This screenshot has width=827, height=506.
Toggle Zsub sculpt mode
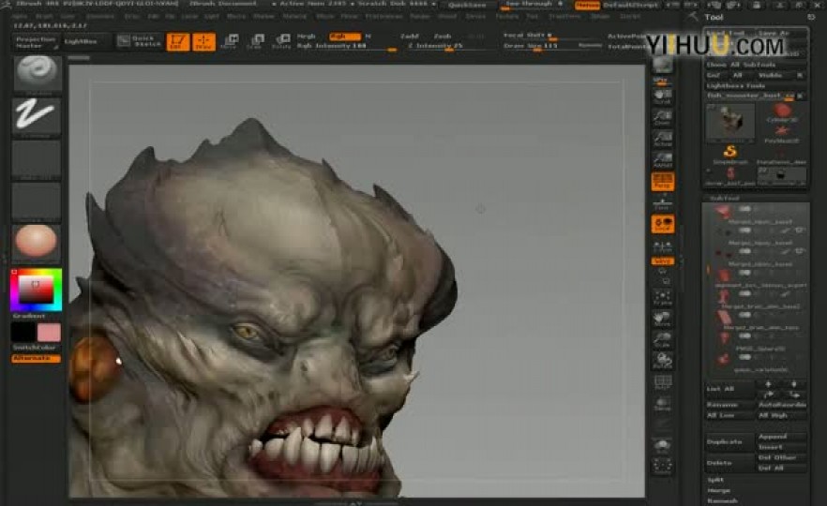[x=443, y=37]
